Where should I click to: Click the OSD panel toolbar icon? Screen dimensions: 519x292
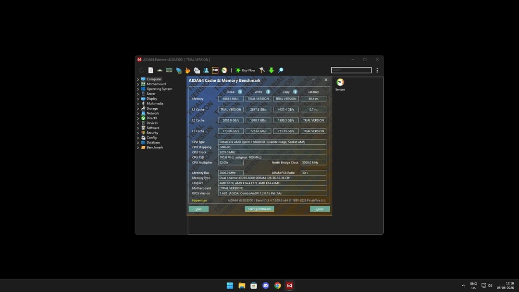pyautogui.click(x=215, y=70)
